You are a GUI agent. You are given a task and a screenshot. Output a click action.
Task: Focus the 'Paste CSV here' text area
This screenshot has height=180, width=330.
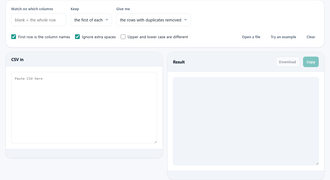tap(84, 108)
